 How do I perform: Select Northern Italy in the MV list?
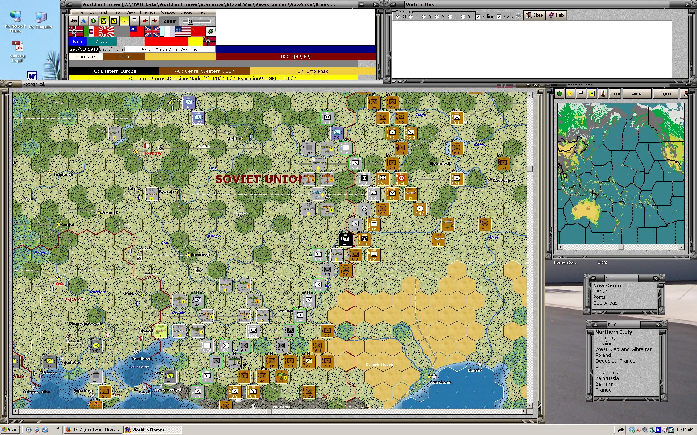(614, 332)
